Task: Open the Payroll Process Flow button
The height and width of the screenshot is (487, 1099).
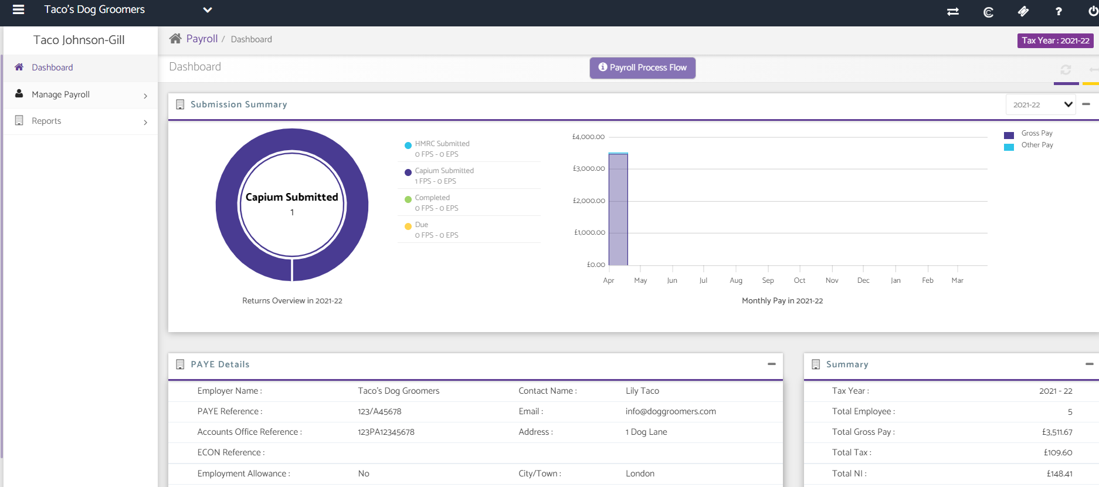Action: 643,67
